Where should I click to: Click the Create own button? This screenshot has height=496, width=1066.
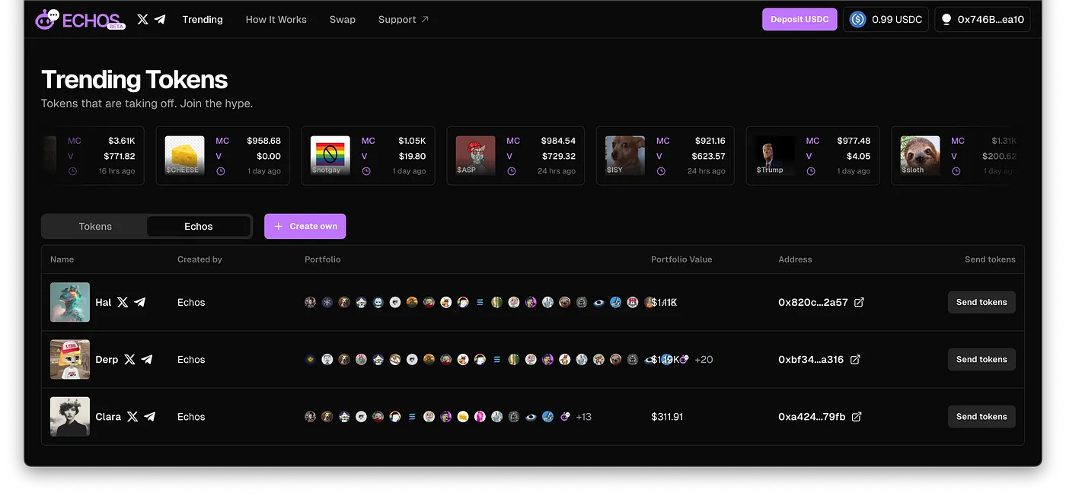tap(305, 227)
